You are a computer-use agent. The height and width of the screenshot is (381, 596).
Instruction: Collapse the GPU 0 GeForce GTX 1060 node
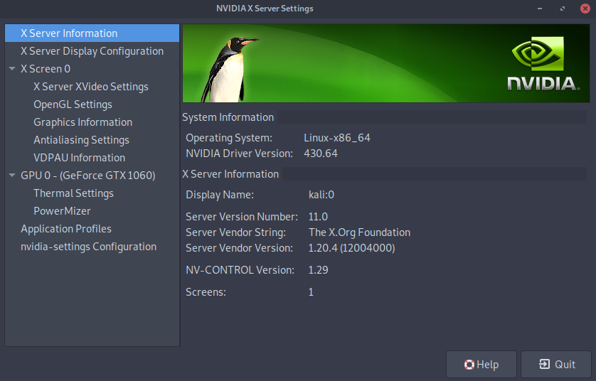point(12,176)
